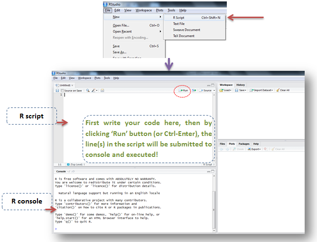
Task: Switch to the Files tab
Action: coord(223,144)
